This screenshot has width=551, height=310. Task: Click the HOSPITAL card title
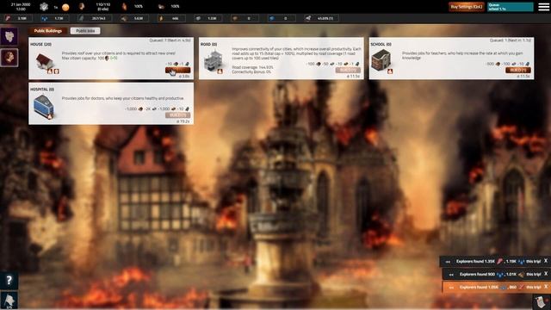click(x=42, y=90)
